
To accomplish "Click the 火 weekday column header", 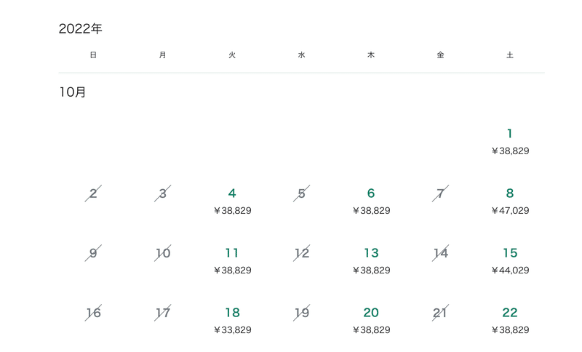I will point(232,55).
